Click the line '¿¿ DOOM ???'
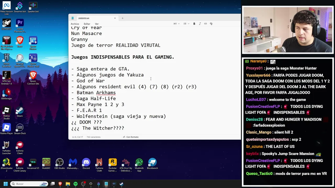Image resolution: width=335 pixels, height=188 pixels. (86, 122)
